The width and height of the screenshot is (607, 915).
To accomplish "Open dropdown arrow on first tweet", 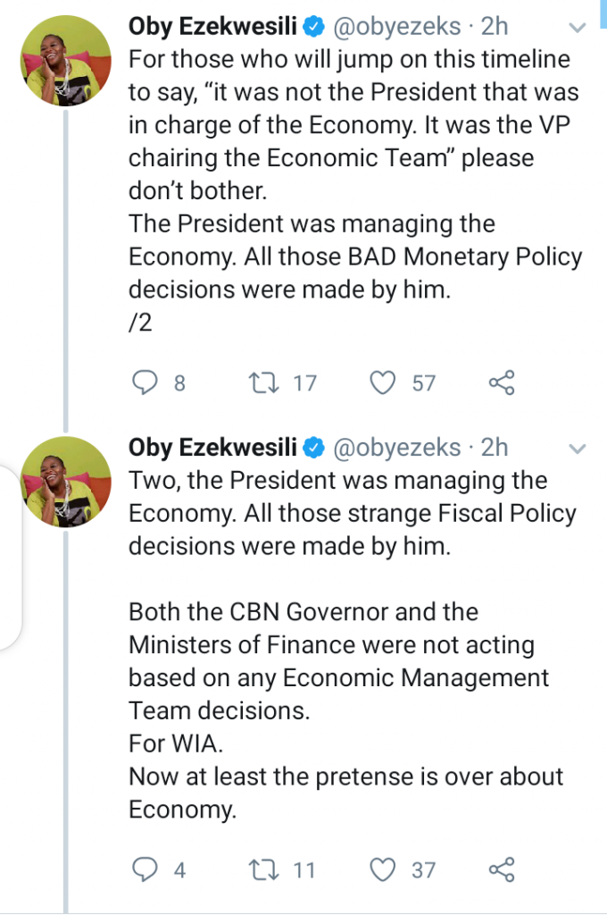I will tap(578, 27).
